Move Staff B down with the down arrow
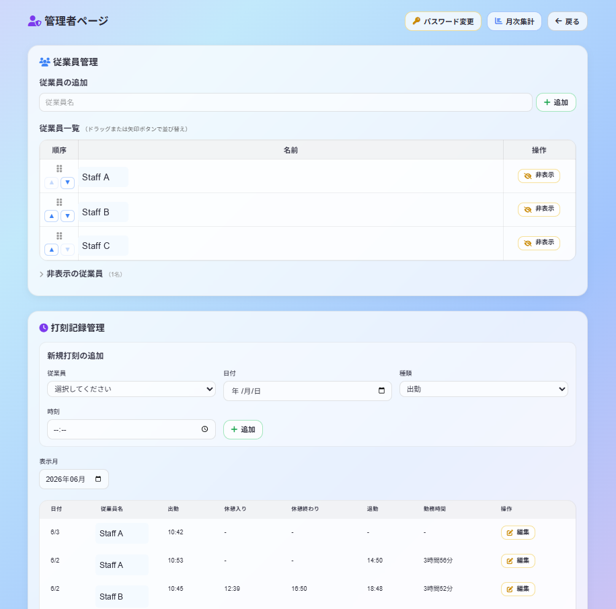 (x=67, y=216)
